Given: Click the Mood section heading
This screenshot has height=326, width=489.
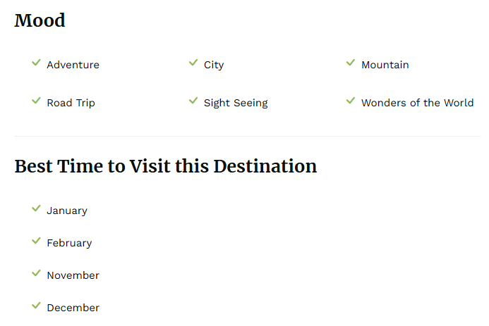Looking at the screenshot, I should (40, 21).
